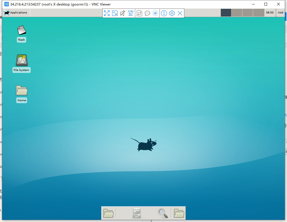Screen dimensions: 287x222
Task: Switch to the third workspace in the switcher
Action: (x=248, y=13)
